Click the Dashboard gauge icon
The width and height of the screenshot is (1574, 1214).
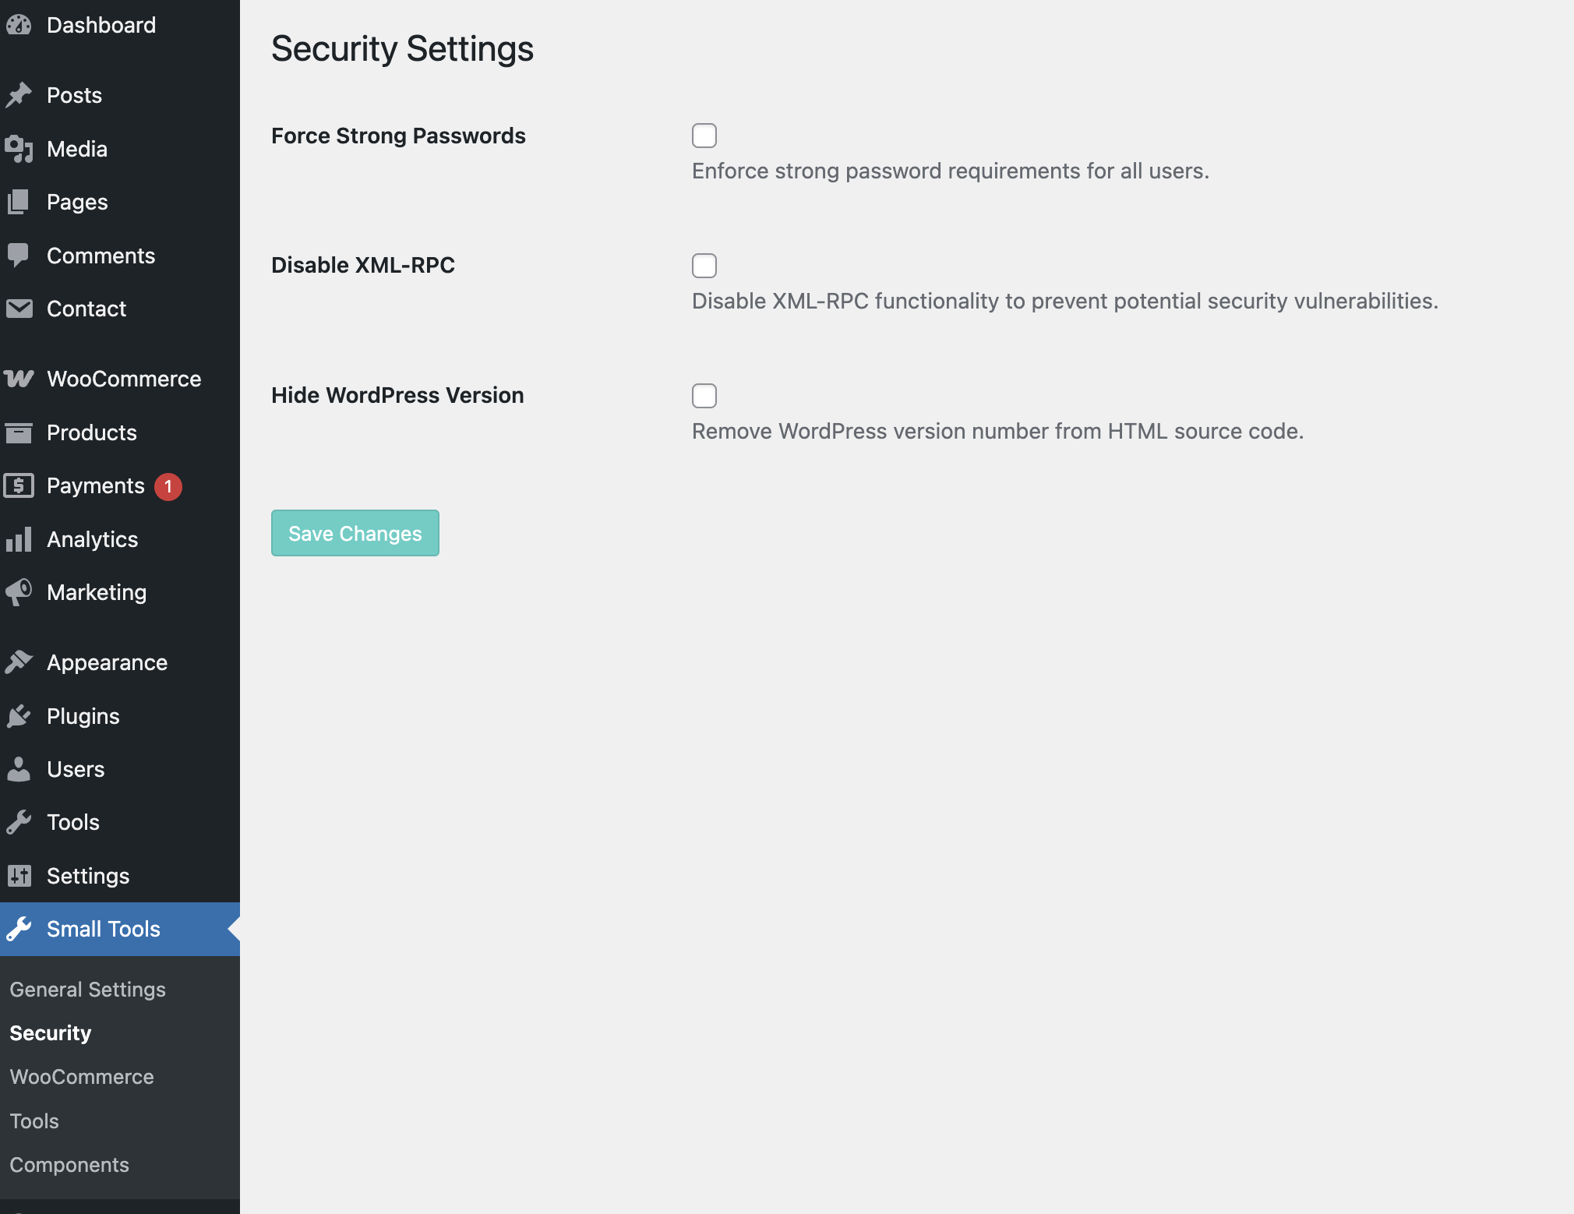tap(19, 25)
